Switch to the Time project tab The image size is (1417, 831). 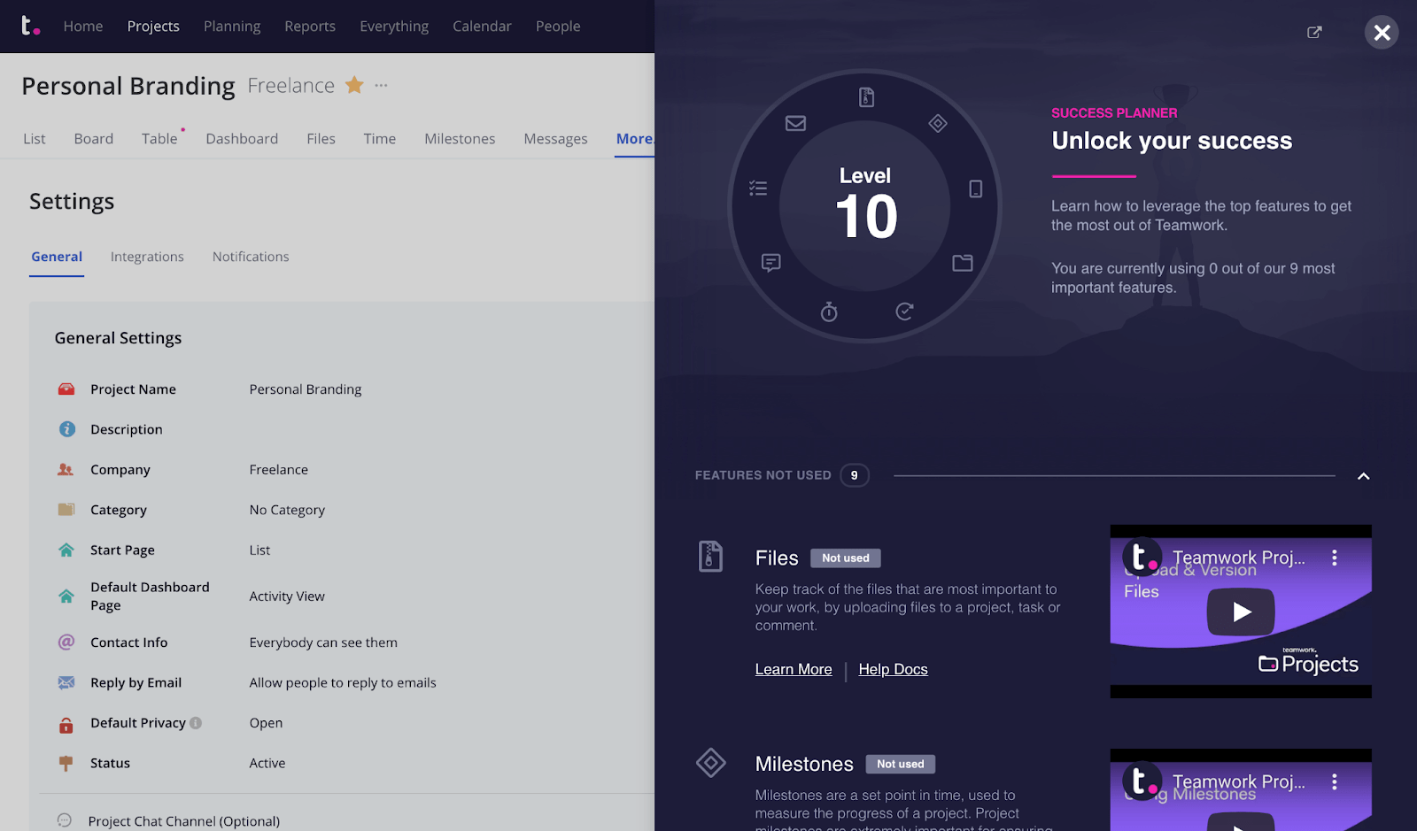click(x=379, y=139)
